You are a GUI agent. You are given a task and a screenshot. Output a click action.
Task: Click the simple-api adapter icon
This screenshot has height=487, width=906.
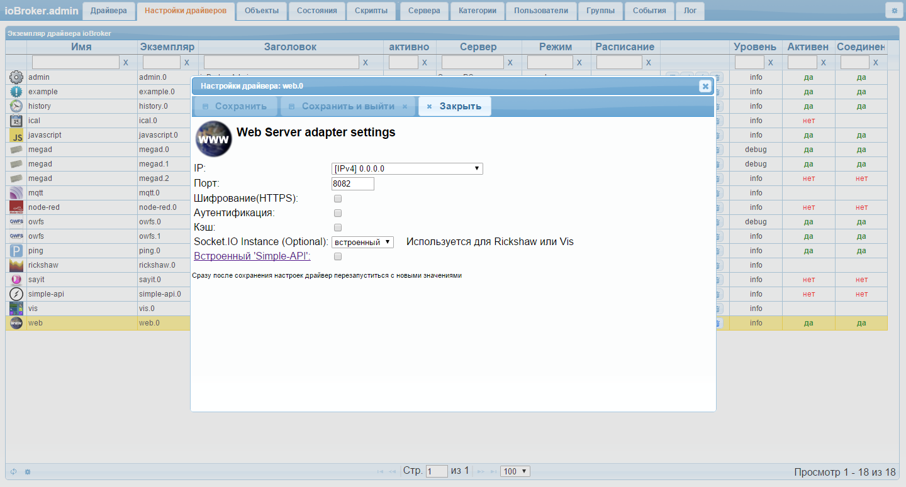16,294
